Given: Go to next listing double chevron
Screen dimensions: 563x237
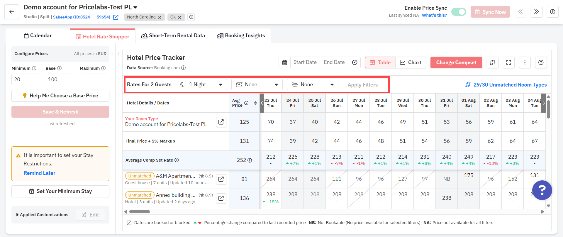Looking at the screenshot, I should [x=536, y=12].
